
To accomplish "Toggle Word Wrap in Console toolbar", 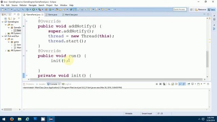I will (176, 84).
